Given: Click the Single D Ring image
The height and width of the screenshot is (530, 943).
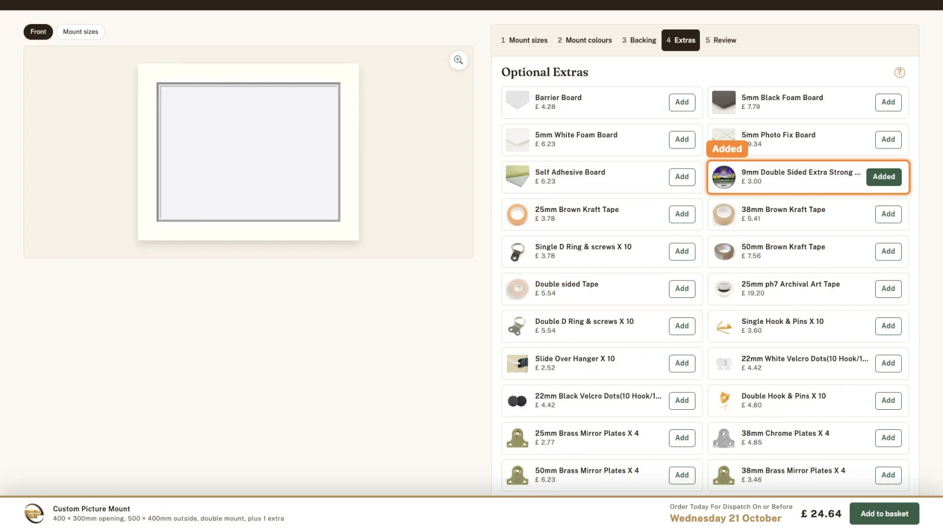Looking at the screenshot, I should click(517, 251).
